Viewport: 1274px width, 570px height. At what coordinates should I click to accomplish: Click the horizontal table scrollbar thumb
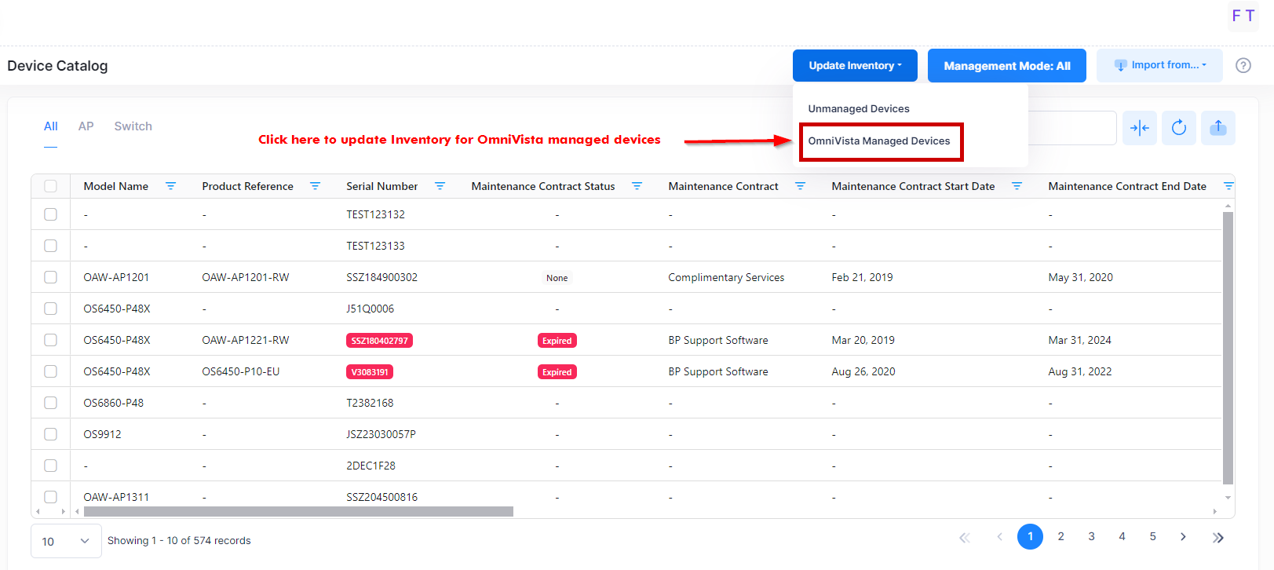click(298, 511)
